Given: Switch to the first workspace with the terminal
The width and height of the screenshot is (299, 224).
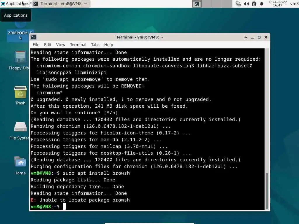Looking at the screenshot, I should (x=197, y=4).
